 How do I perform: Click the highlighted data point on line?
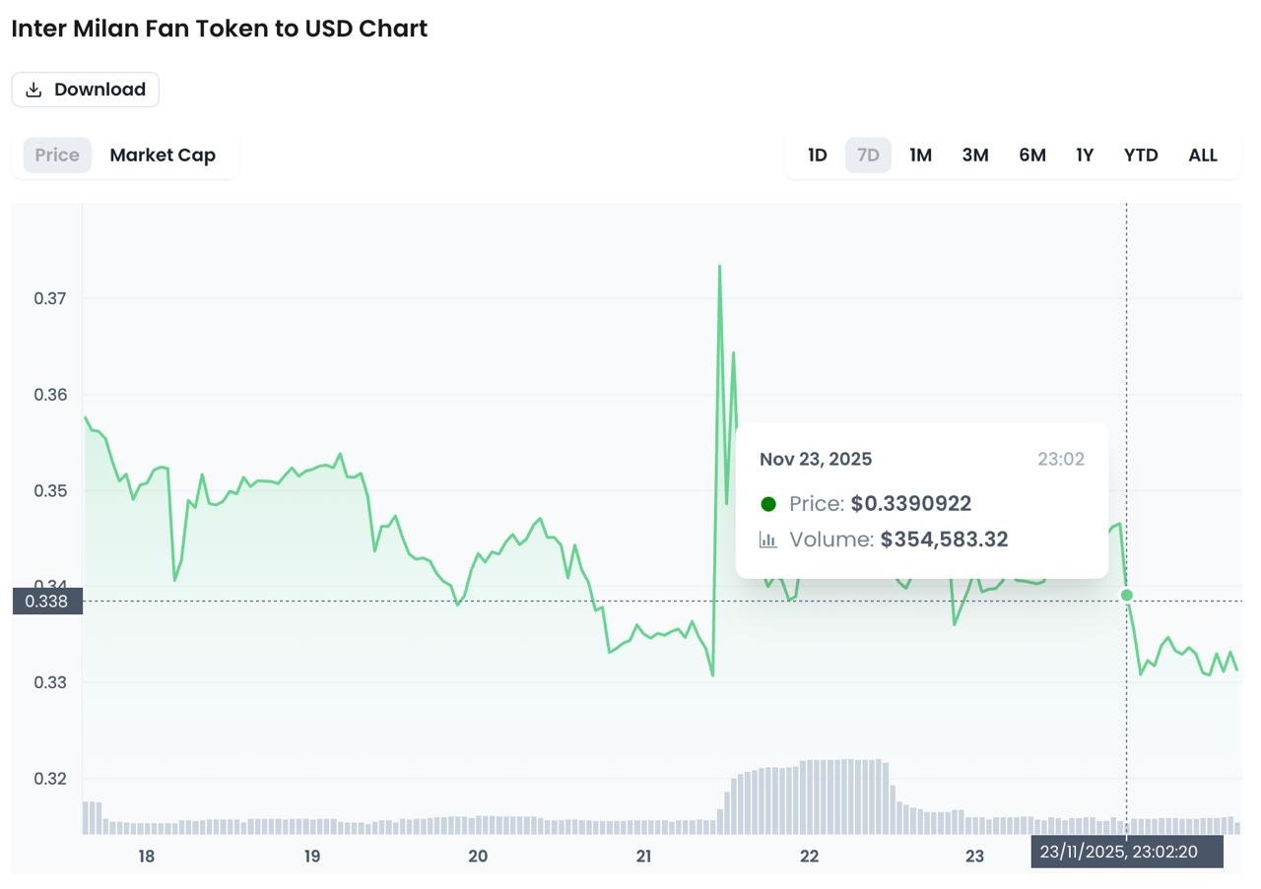point(1127,595)
